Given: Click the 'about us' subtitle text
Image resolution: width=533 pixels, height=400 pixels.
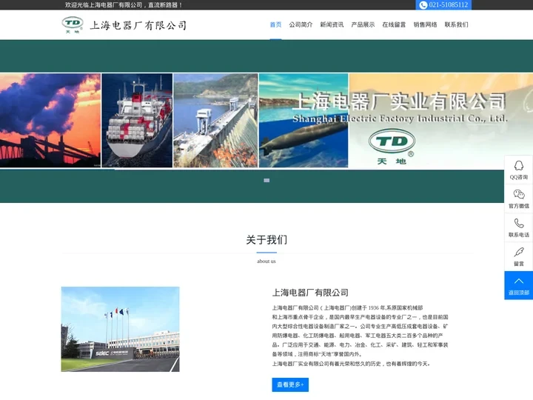Looking at the screenshot, I should pyautogui.click(x=266, y=261).
